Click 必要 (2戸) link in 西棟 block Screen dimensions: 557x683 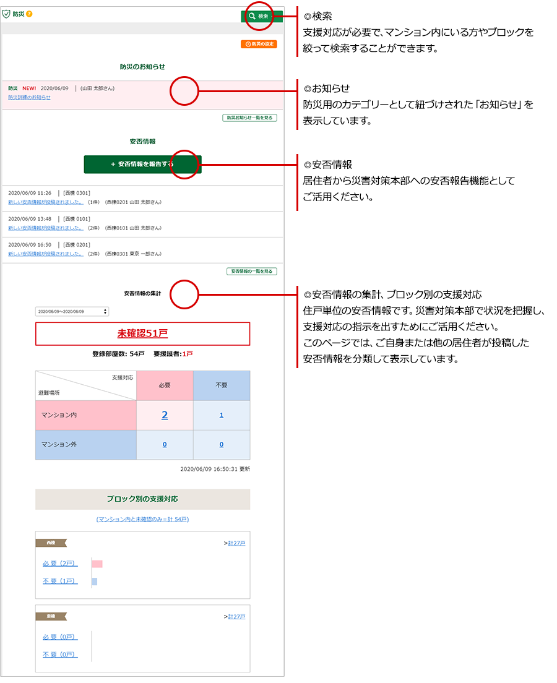click(x=60, y=564)
